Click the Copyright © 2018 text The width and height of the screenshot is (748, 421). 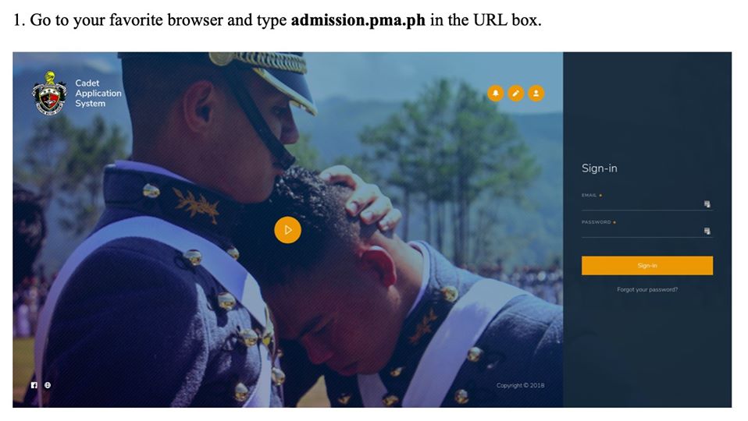[520, 385]
